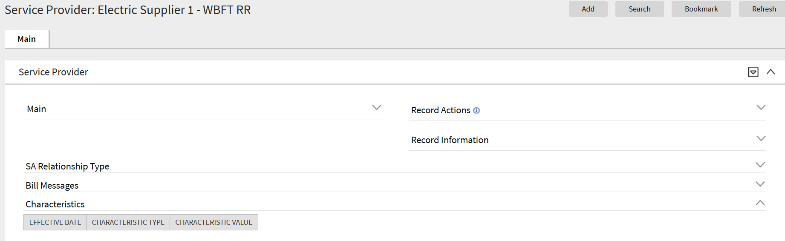The image size is (785, 241).
Task: Expand SA Relationship Type via its chevron
Action: tap(760, 165)
